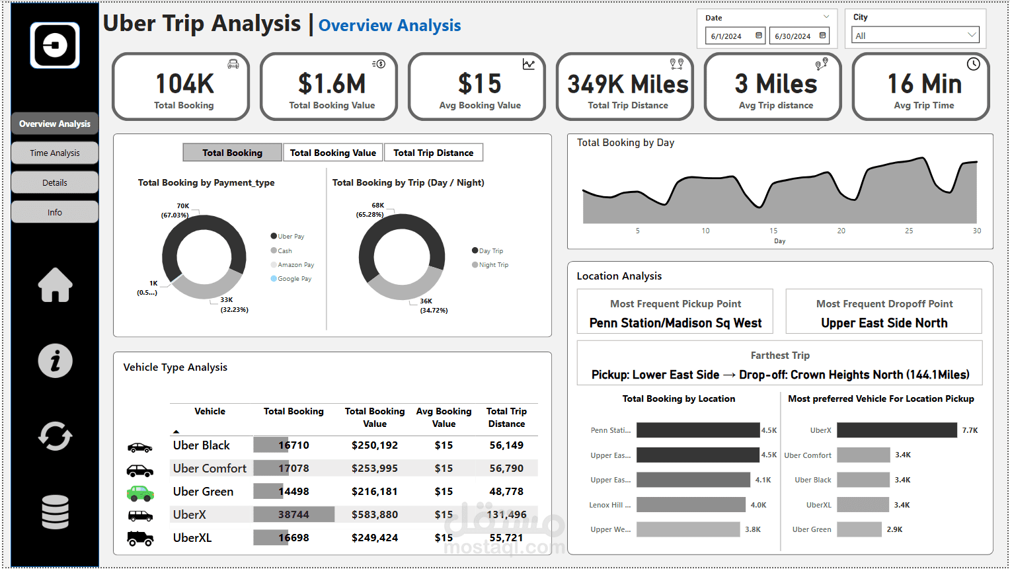The height and width of the screenshot is (569, 1010).
Task: Open the calendar picker for the 6/30/2024 field
Action: [822, 36]
